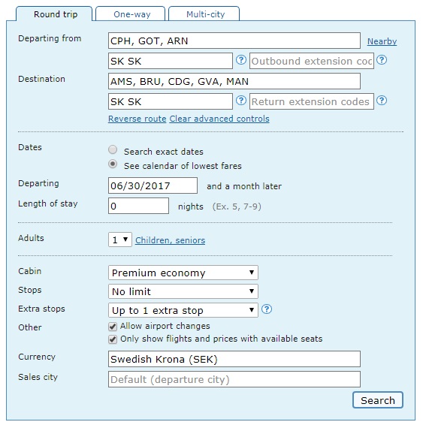Open help icon next to Extra stops
The height and width of the screenshot is (428, 423).
coord(267,309)
